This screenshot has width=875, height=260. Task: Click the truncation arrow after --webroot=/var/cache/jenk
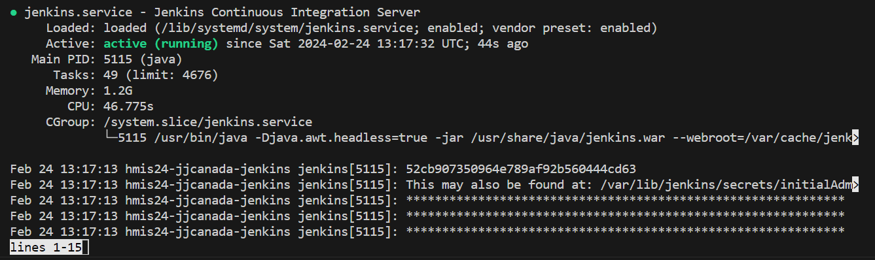pyautogui.click(x=855, y=138)
